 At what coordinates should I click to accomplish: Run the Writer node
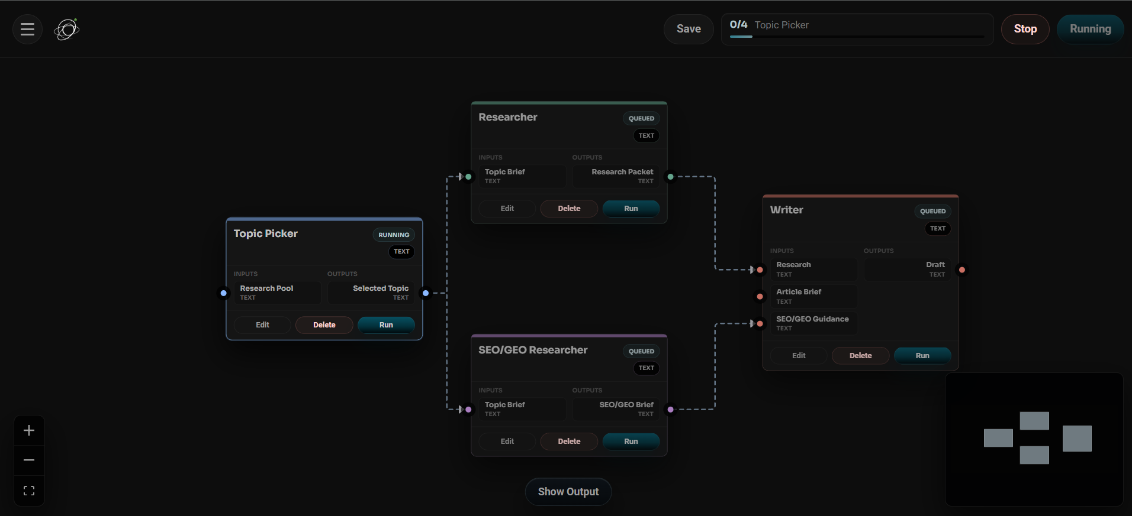922,356
